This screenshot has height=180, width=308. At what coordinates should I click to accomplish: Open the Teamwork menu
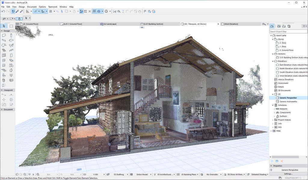click(53, 7)
